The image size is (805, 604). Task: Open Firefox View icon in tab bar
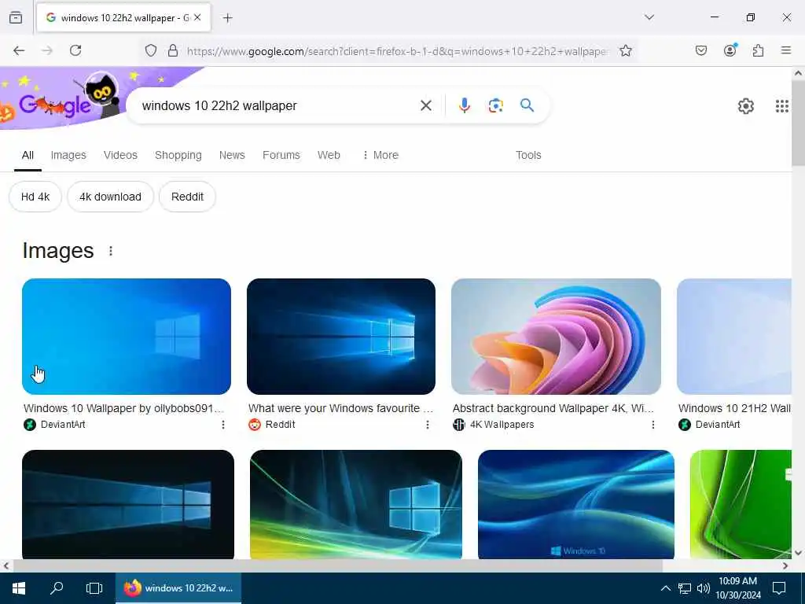click(16, 17)
